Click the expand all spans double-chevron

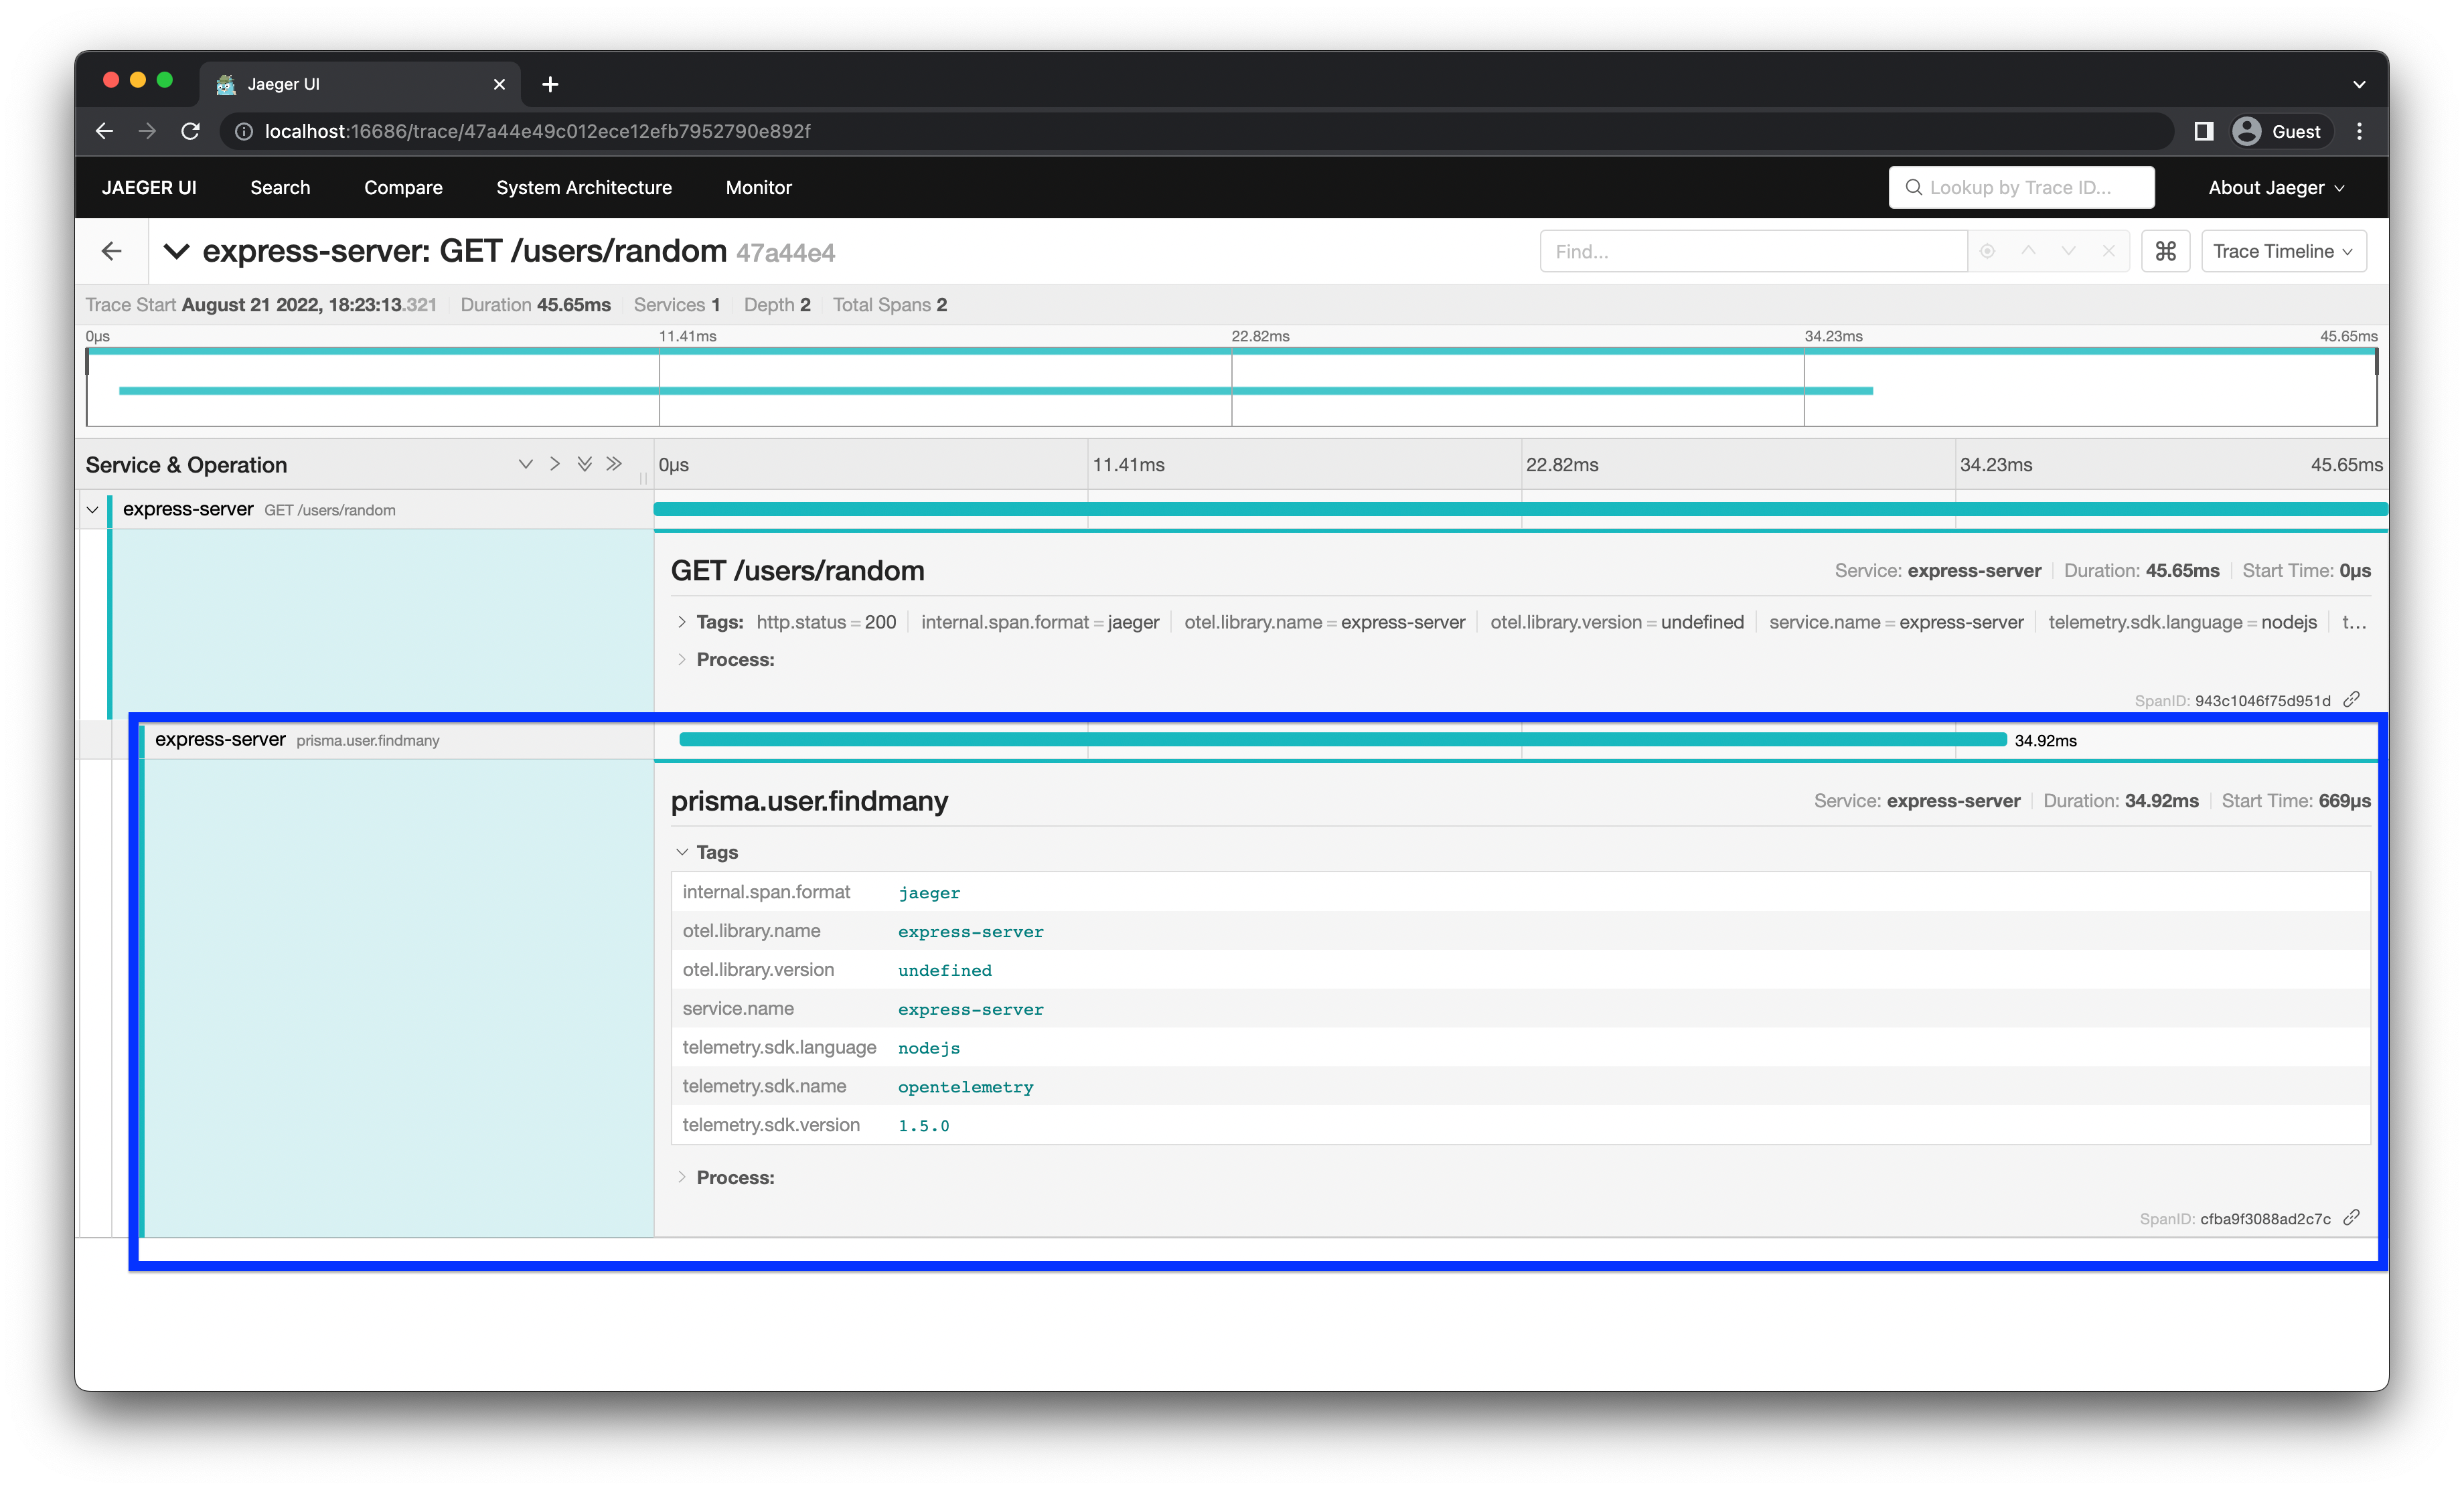[584, 464]
